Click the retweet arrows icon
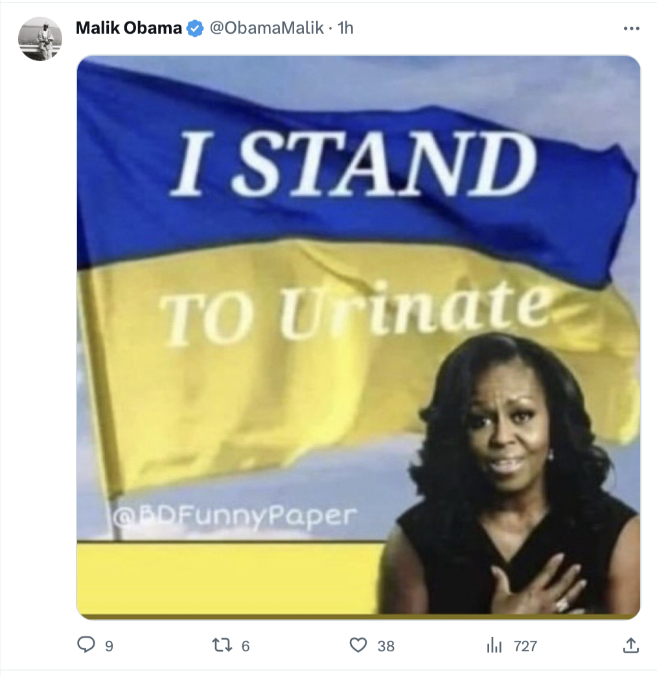The width and height of the screenshot is (657, 676). coord(222,645)
